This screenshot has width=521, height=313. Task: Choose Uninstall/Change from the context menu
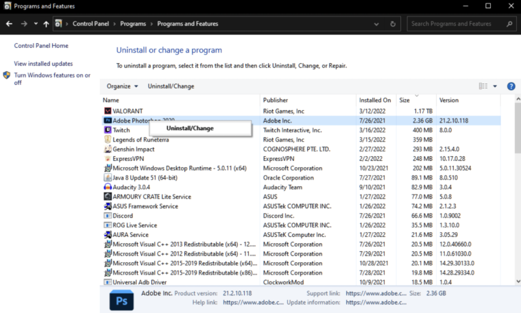[190, 128]
